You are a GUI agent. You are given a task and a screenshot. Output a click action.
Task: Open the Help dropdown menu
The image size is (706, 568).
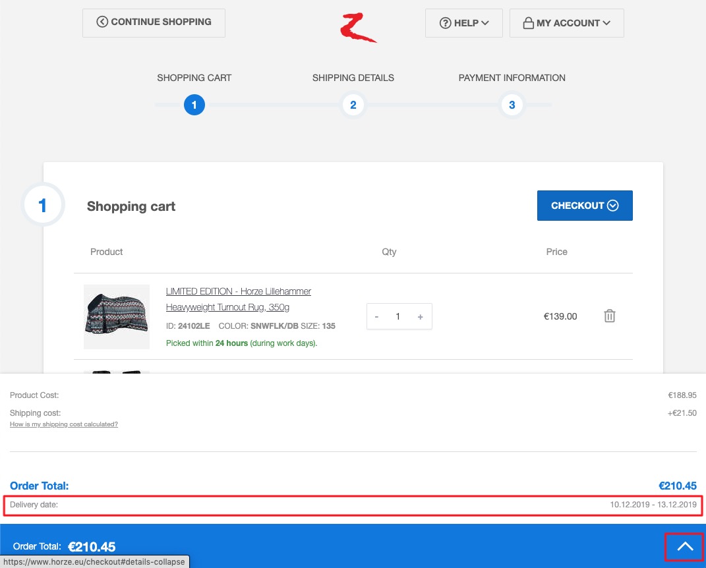click(464, 23)
